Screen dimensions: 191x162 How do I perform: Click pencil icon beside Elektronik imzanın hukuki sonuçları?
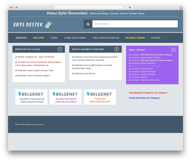click(16, 70)
